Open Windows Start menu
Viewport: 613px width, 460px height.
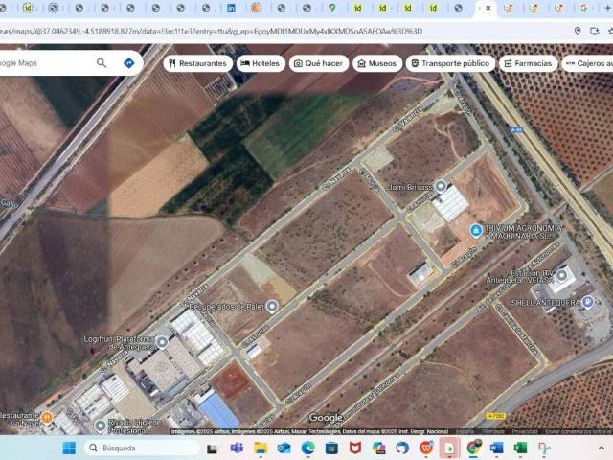(x=69, y=448)
